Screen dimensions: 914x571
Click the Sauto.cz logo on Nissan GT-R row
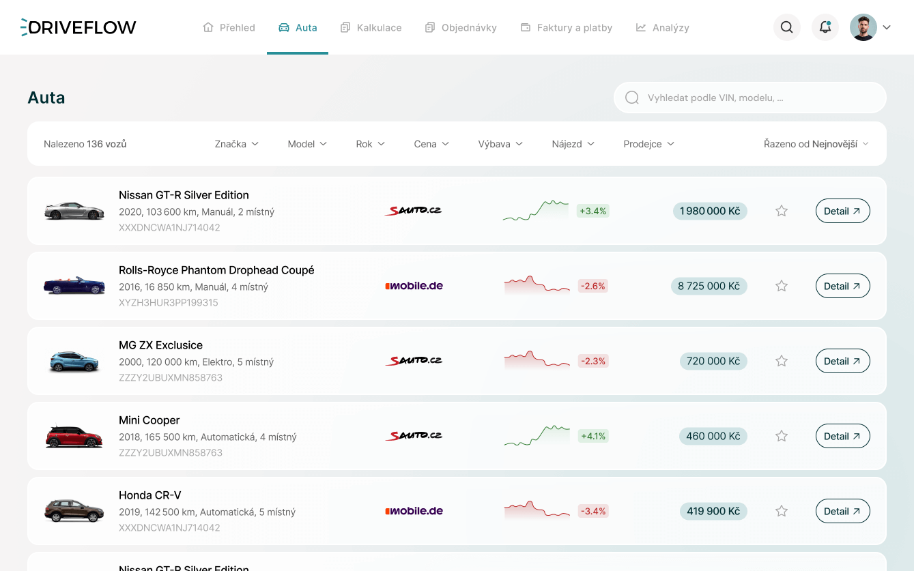(x=413, y=211)
